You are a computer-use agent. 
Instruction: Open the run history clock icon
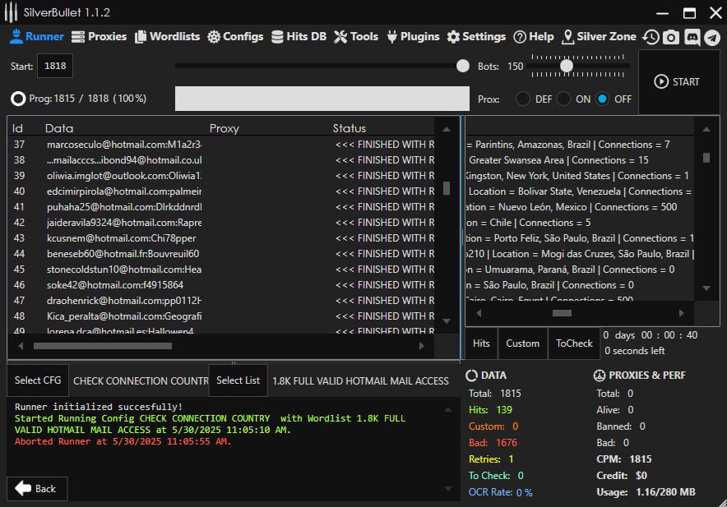[x=651, y=37]
